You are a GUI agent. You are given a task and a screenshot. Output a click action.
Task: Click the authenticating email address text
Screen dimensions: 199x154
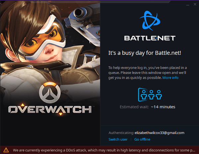160,133
